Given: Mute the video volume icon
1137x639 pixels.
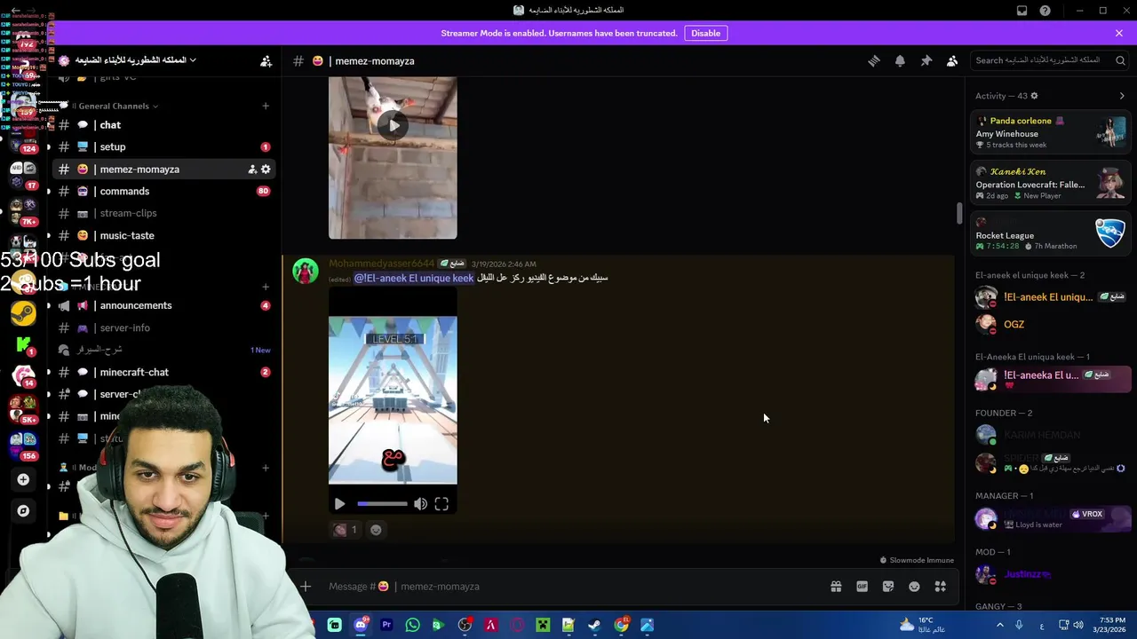Looking at the screenshot, I should (420, 503).
